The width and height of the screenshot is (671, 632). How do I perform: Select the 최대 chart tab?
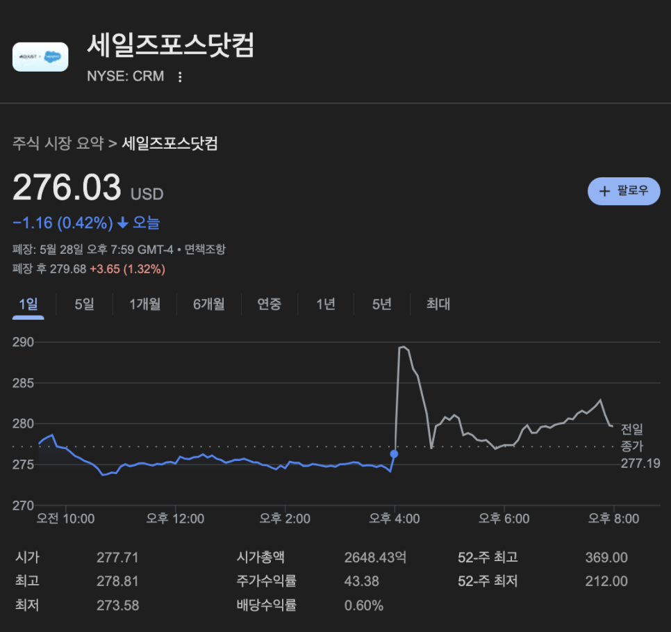[x=438, y=305]
